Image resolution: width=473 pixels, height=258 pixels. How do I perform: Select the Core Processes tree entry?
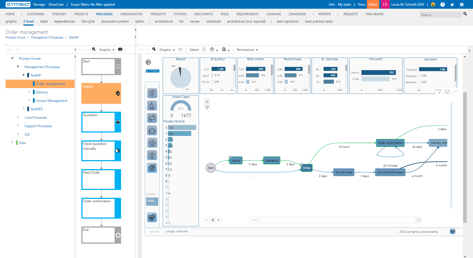pos(36,117)
